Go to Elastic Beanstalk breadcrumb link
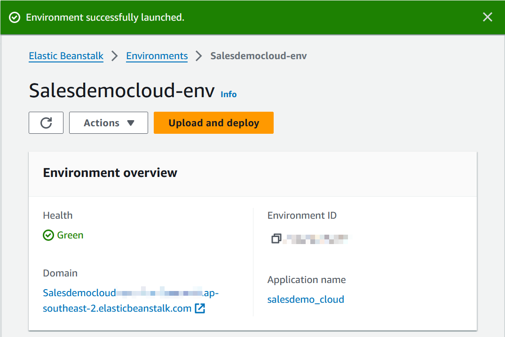 tap(66, 56)
